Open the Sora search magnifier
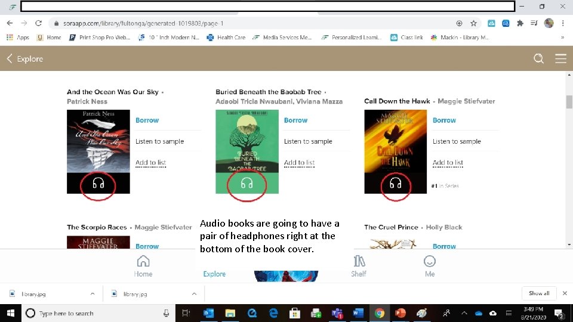 pos(538,58)
